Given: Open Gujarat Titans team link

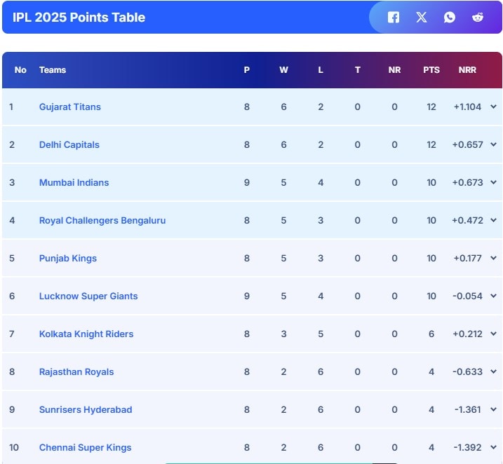Looking at the screenshot, I should point(70,107).
